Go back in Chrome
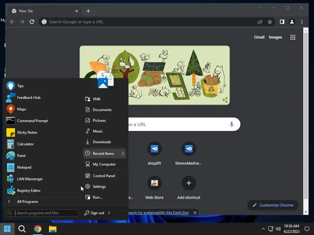The image size is (314, 235). 12,22
